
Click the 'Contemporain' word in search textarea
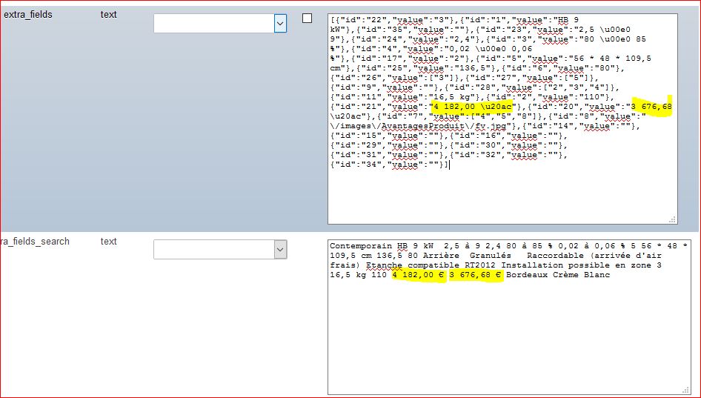pos(361,246)
